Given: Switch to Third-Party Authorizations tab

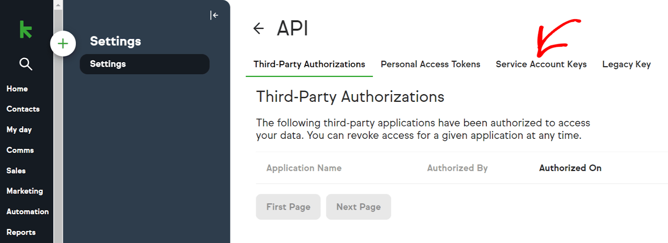Looking at the screenshot, I should [309, 64].
